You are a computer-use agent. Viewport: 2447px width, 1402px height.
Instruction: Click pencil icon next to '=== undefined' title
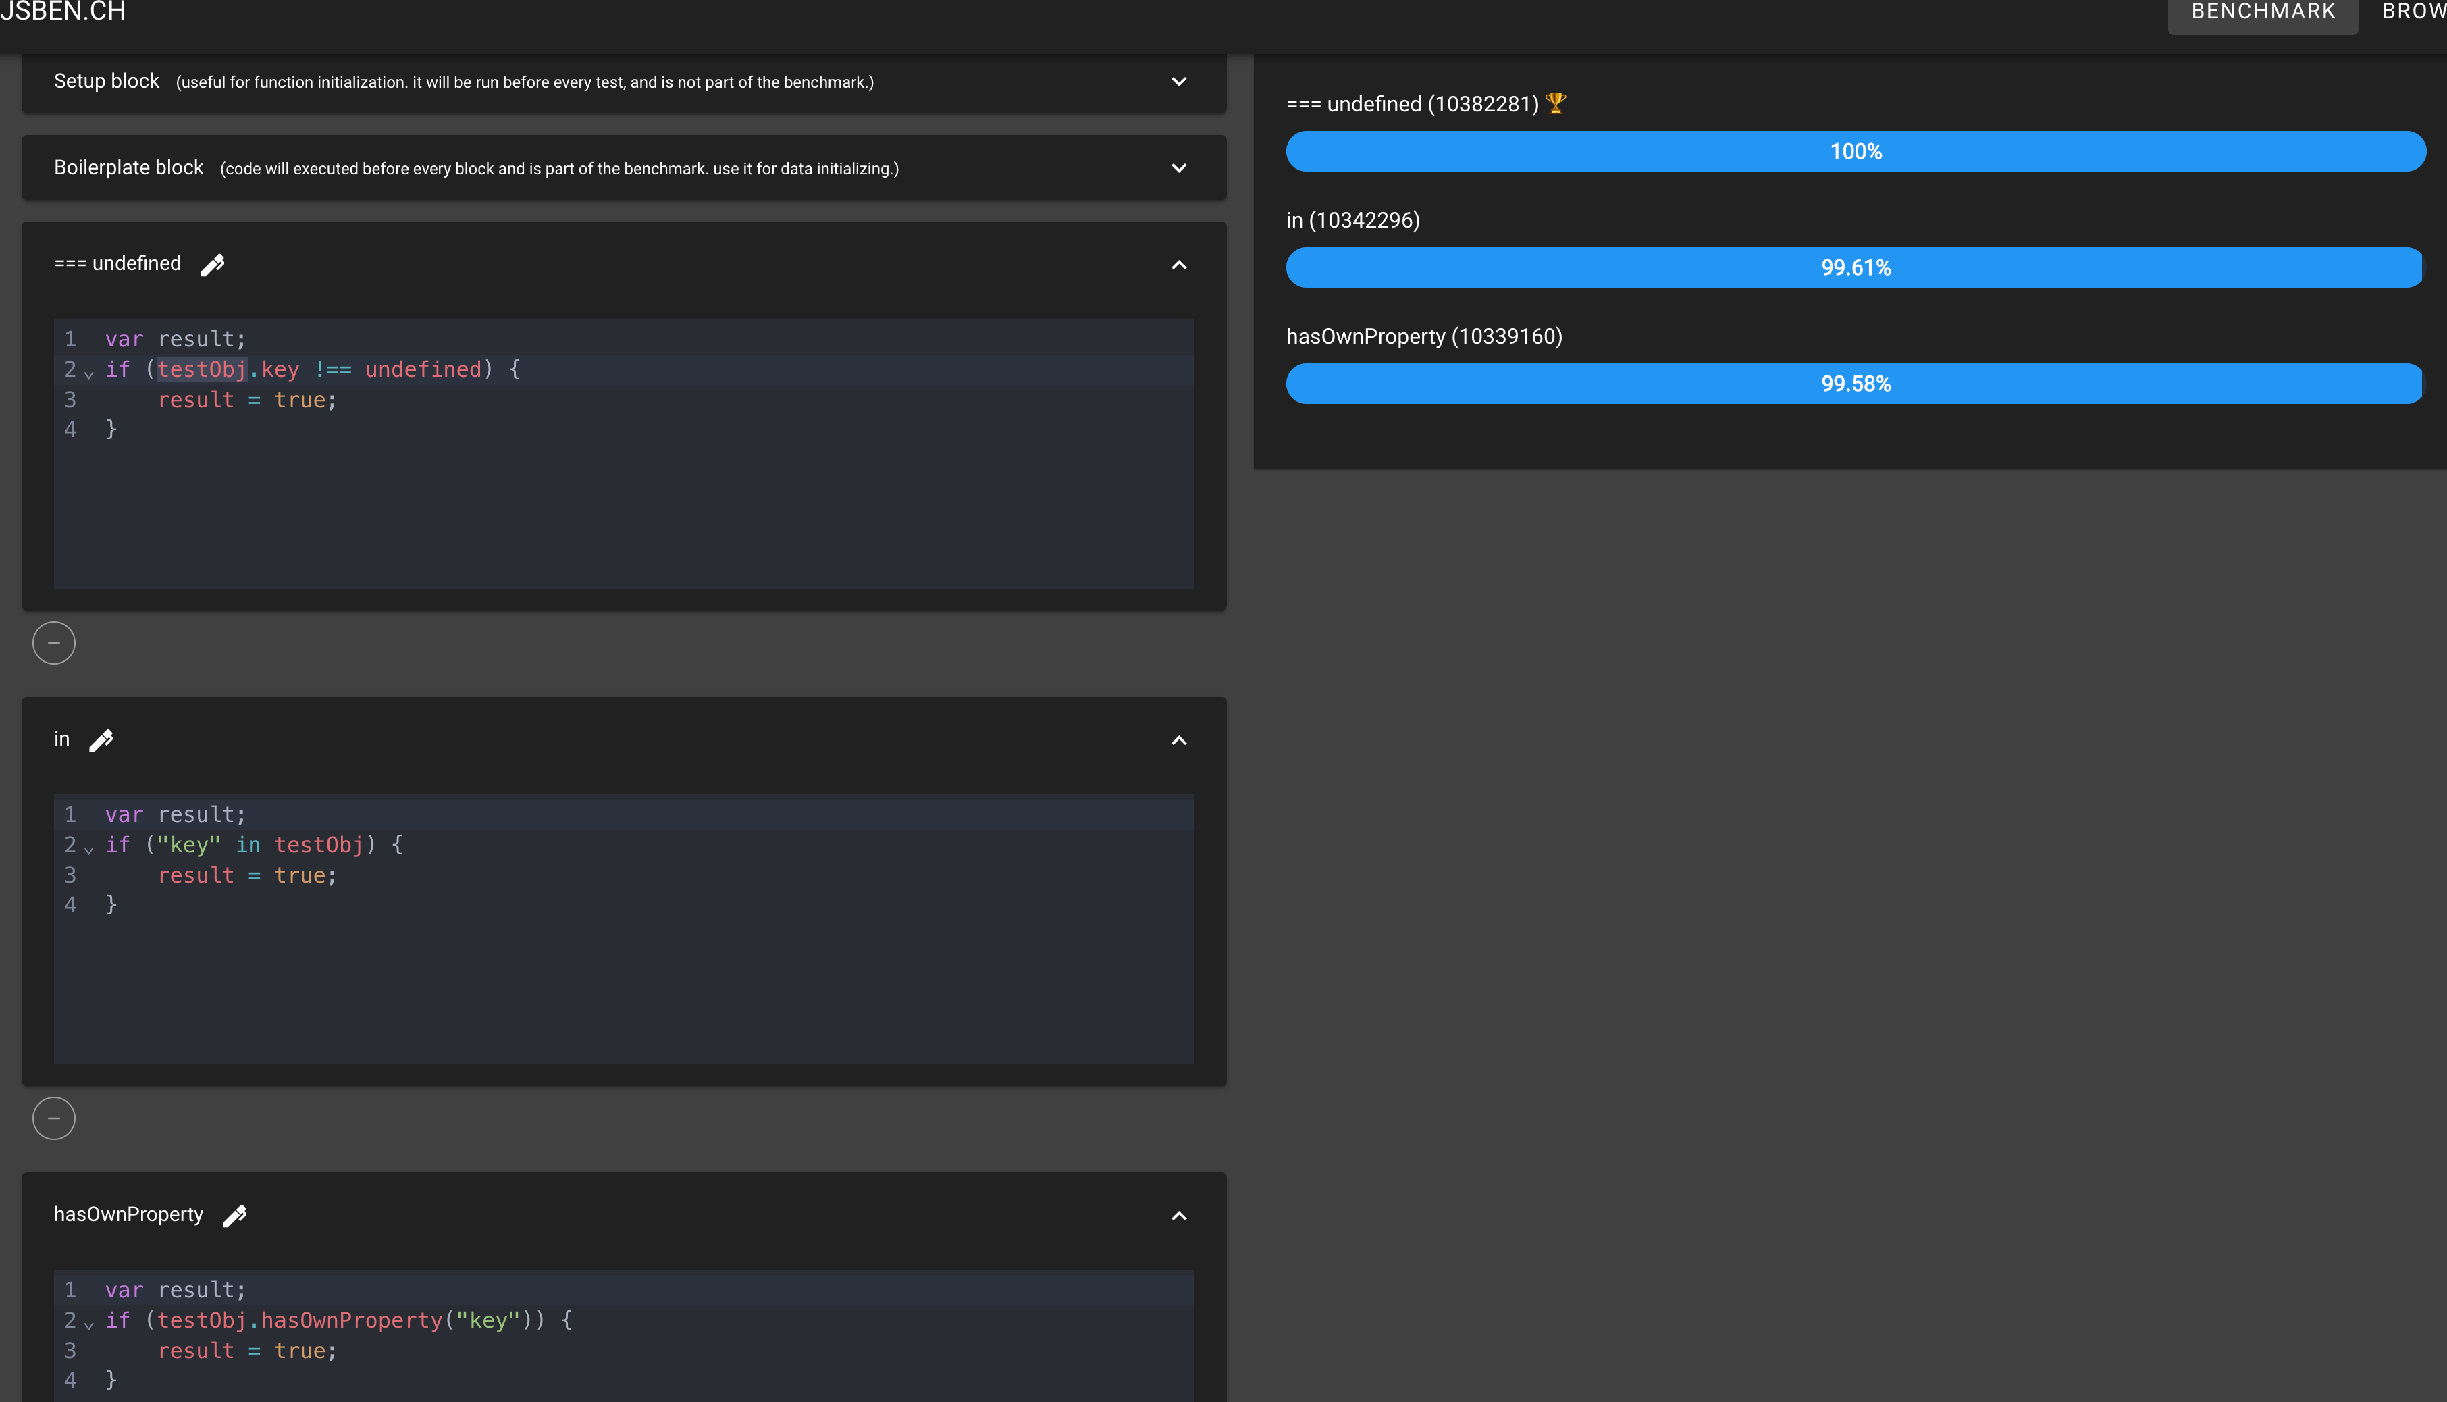tap(212, 265)
